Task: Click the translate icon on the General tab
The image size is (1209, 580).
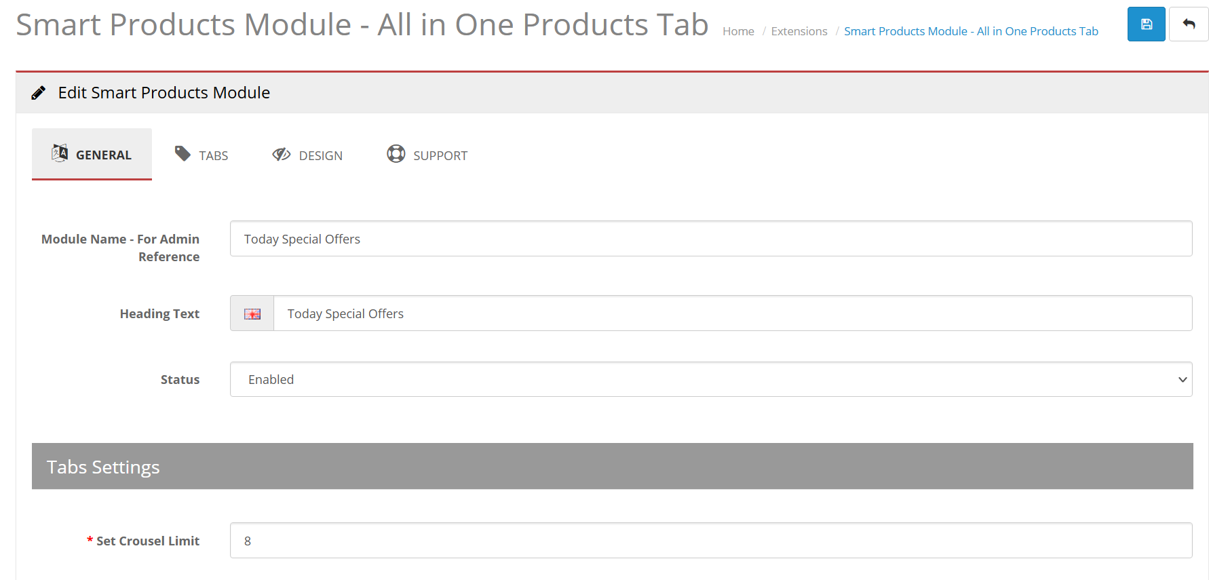Action: pos(60,153)
